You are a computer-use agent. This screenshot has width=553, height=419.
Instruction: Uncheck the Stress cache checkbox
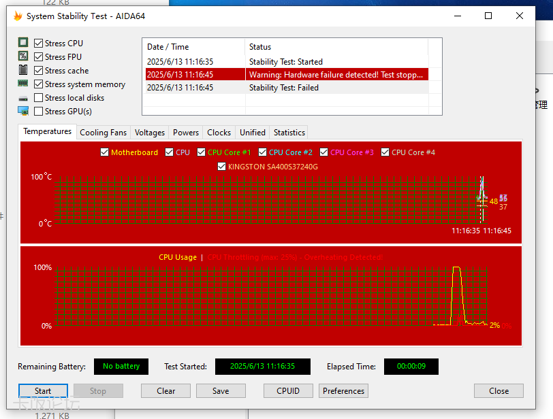(38, 71)
